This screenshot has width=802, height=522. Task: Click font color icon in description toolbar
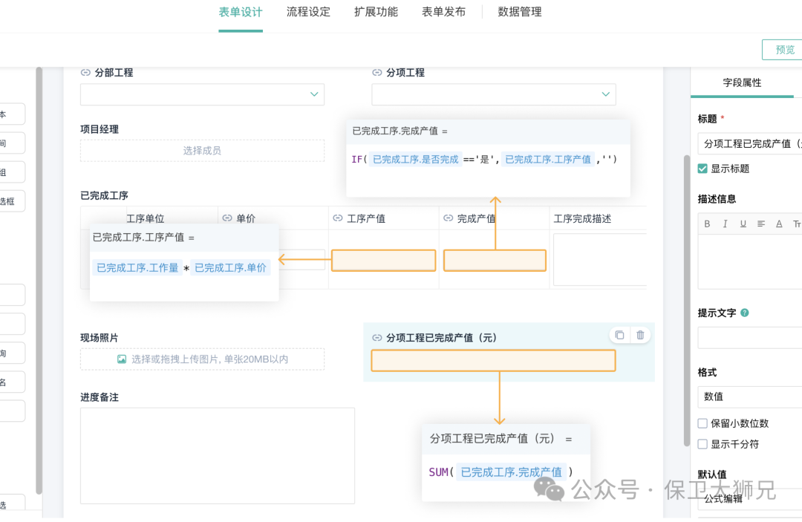coord(777,223)
